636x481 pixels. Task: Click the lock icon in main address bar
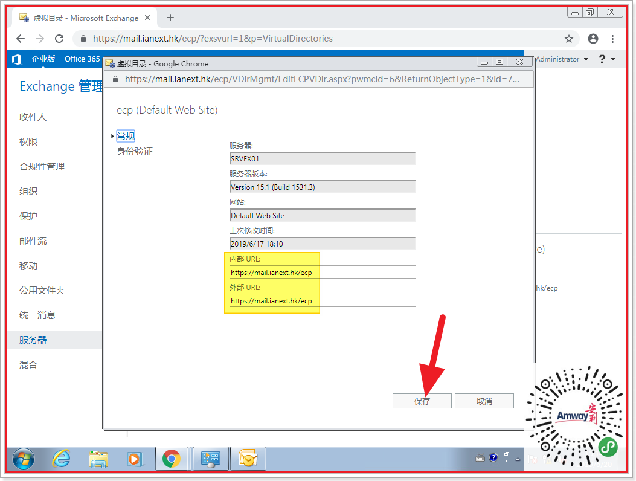click(83, 39)
